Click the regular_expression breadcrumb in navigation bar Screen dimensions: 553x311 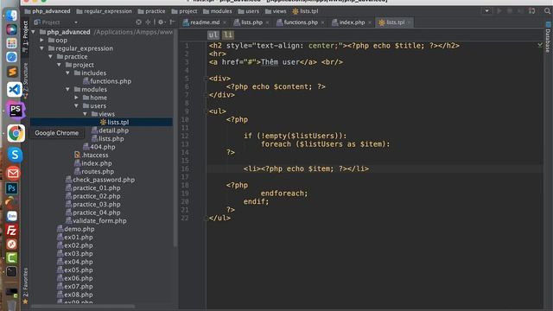[104, 11]
